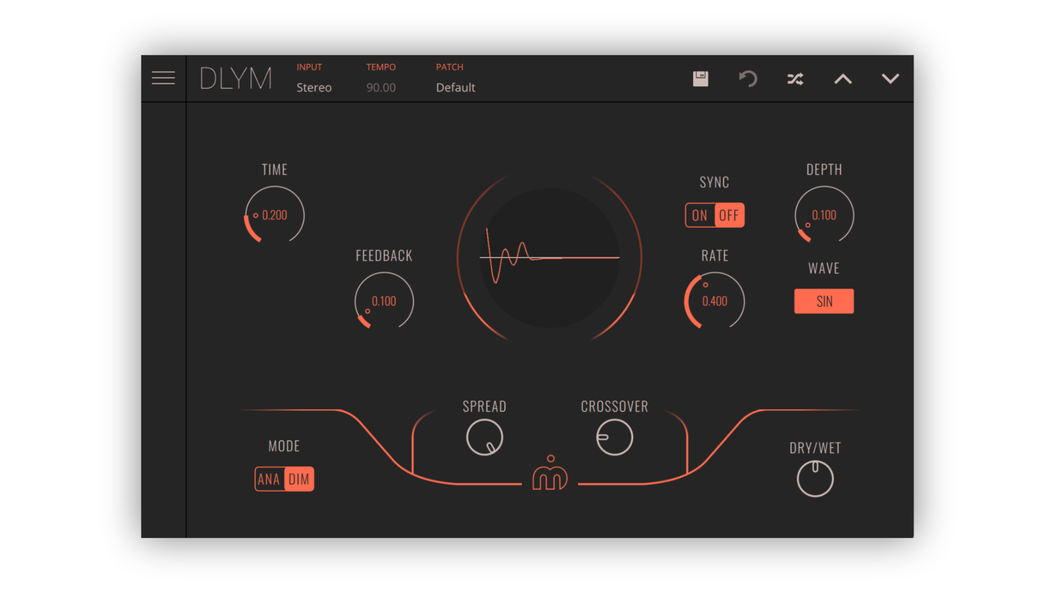
Task: Click the central waveform display
Action: coord(549,258)
